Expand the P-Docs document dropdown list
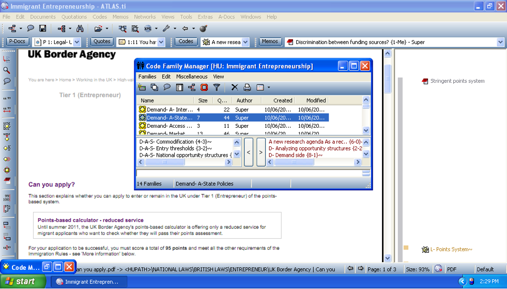507x289 pixels. (77, 42)
